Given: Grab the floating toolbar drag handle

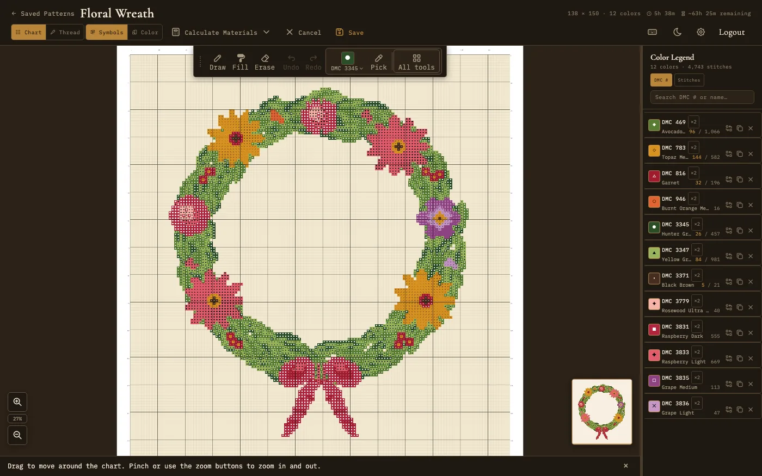Looking at the screenshot, I should click(200, 61).
